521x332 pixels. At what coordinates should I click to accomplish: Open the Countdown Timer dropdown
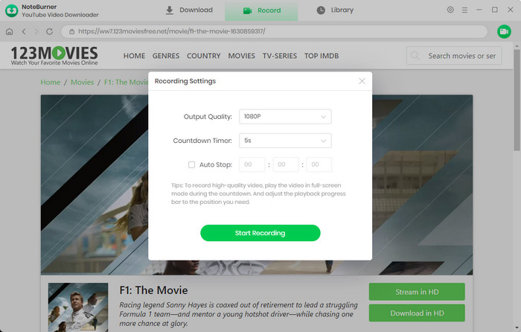click(x=285, y=141)
